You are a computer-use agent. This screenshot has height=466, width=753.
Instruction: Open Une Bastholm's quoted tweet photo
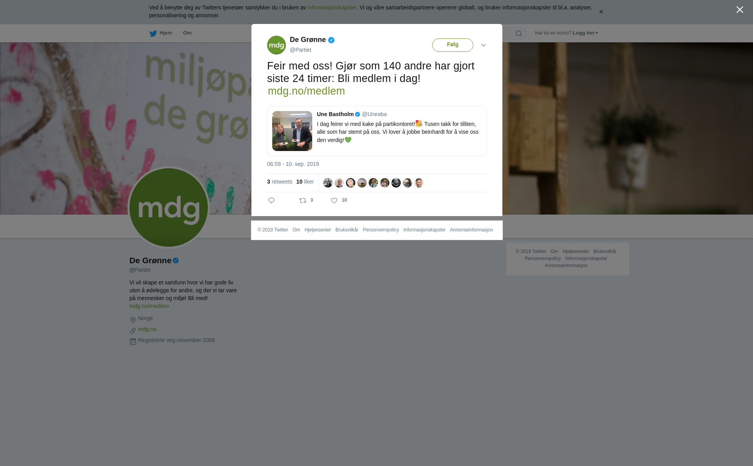click(292, 131)
